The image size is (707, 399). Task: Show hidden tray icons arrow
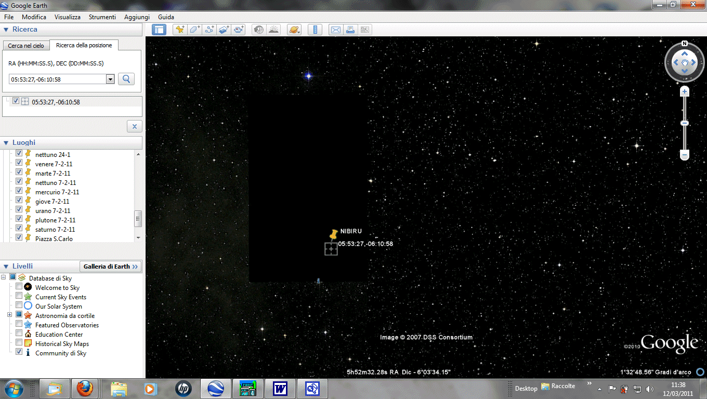click(x=599, y=389)
